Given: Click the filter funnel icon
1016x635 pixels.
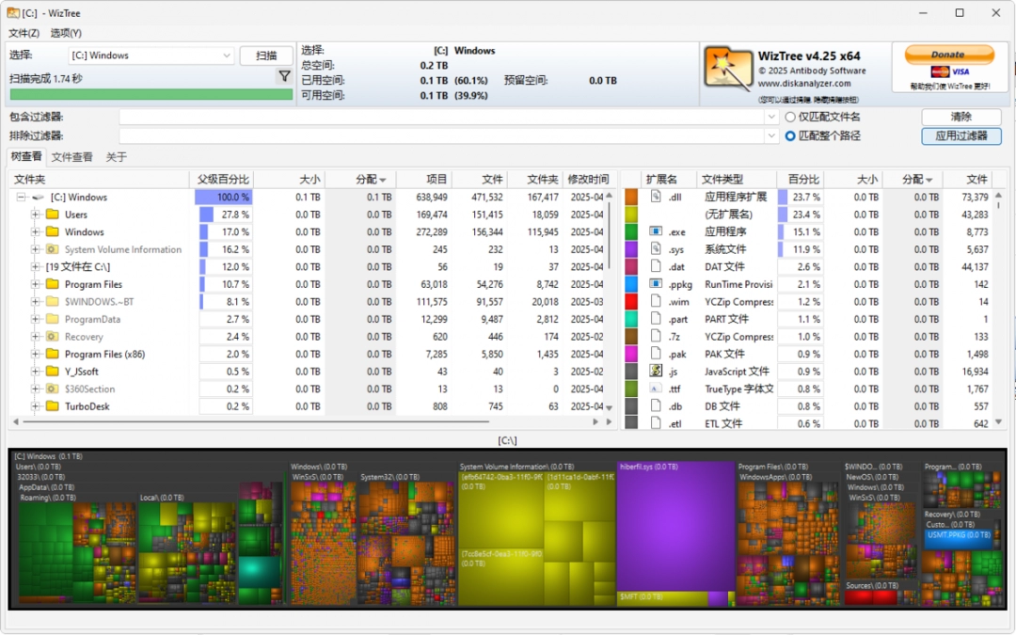Looking at the screenshot, I should pos(284,77).
